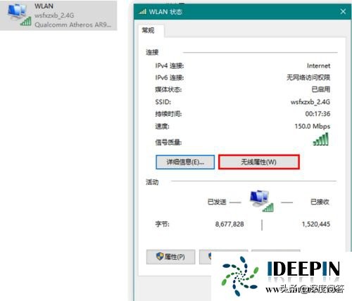Viewport: 352px width, 301px height.
Task: Click the SSID value wsfxzxb_2.4G in dialog
Action: click(x=310, y=102)
